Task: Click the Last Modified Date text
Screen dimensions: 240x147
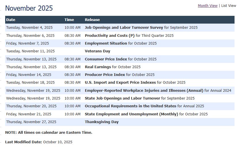Action: click(x=24, y=142)
